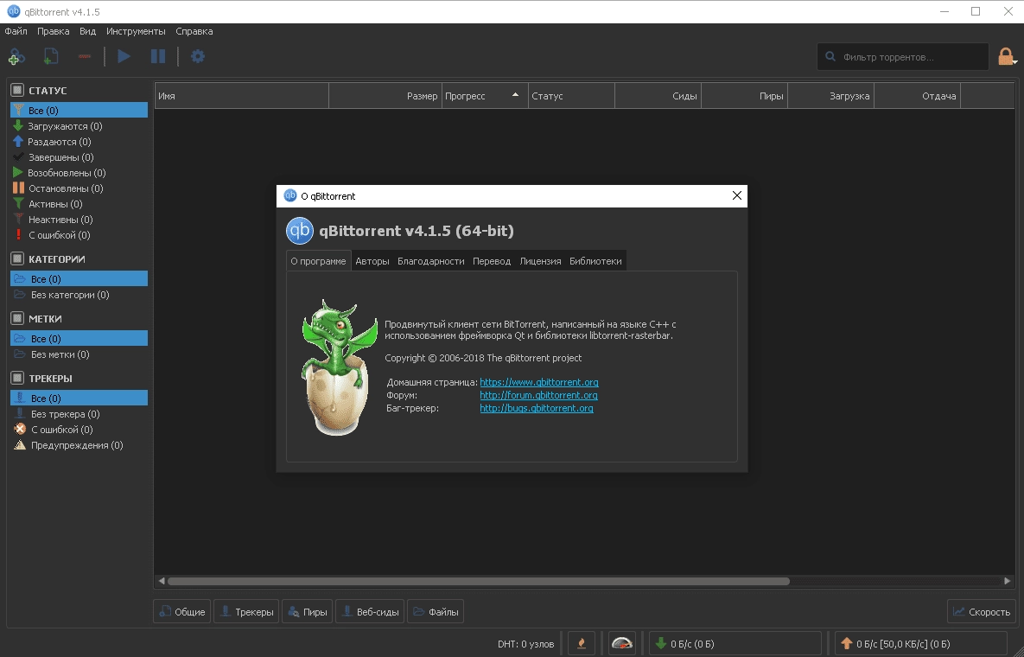Select Активны (0) status filter
Screen dimensions: 1024x657
(79, 204)
